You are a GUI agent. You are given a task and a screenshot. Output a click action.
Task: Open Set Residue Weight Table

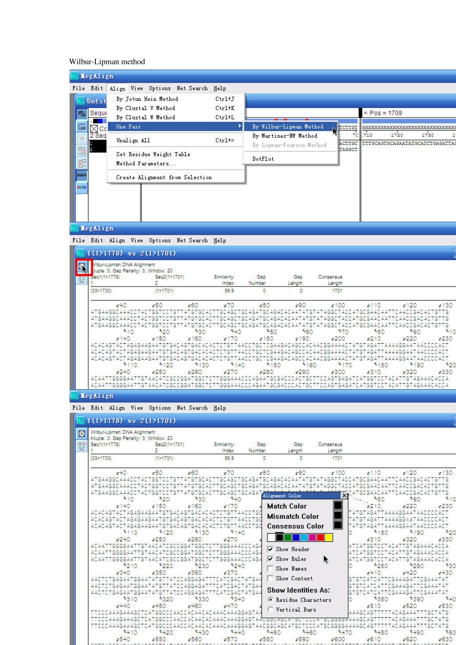pyautogui.click(x=176, y=154)
